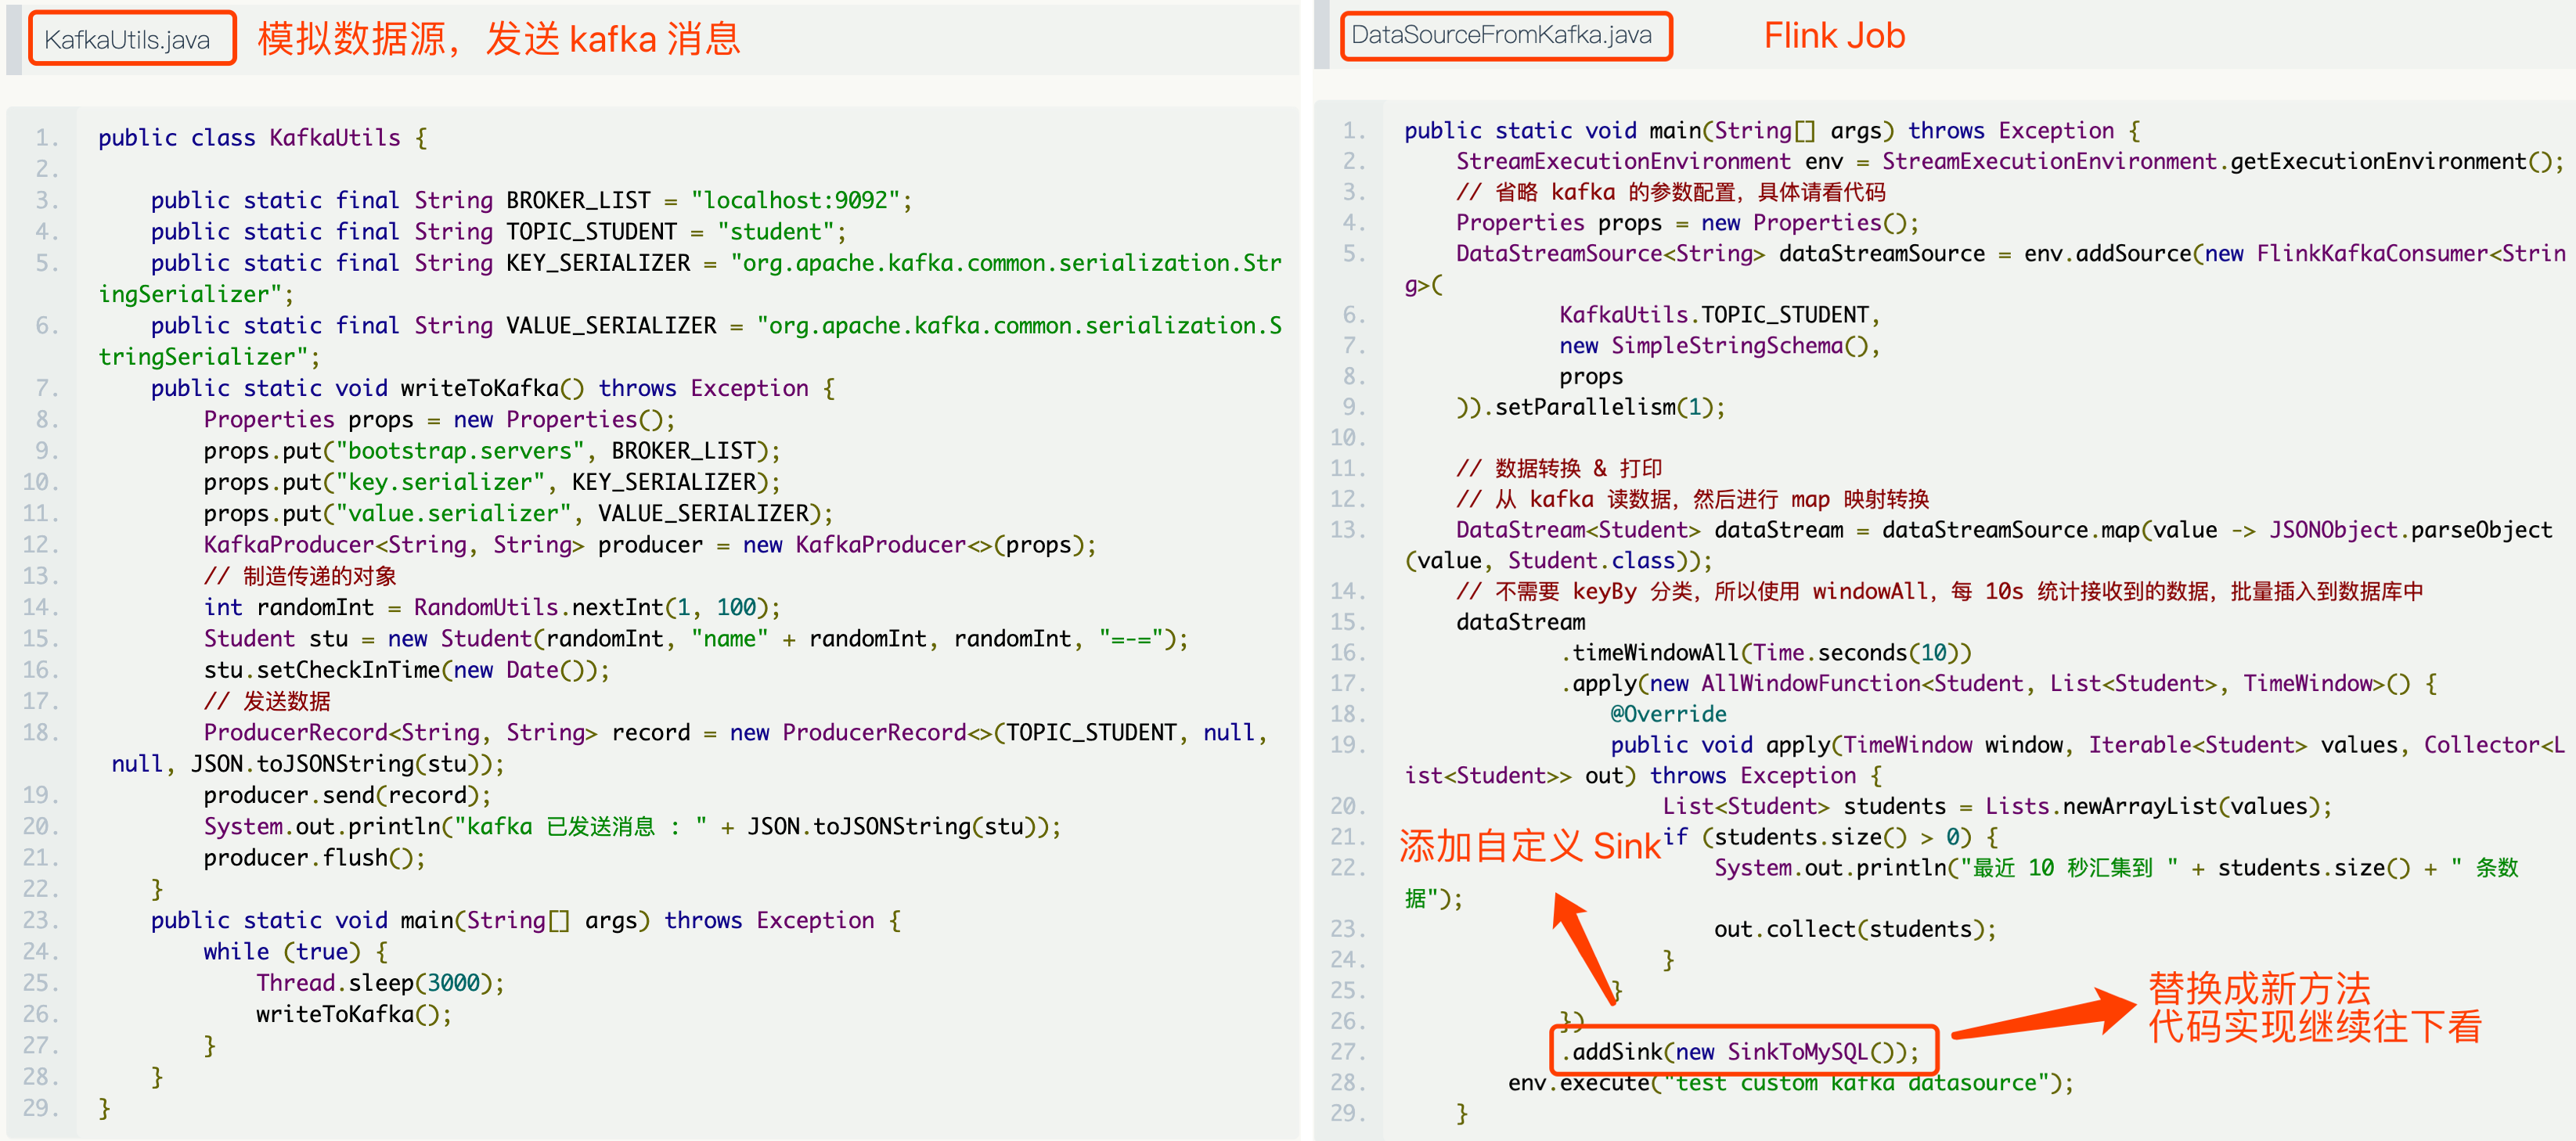Select the DataStream<Student> dataStream map line
This screenshot has height=1141, width=2576.
click(1980, 545)
